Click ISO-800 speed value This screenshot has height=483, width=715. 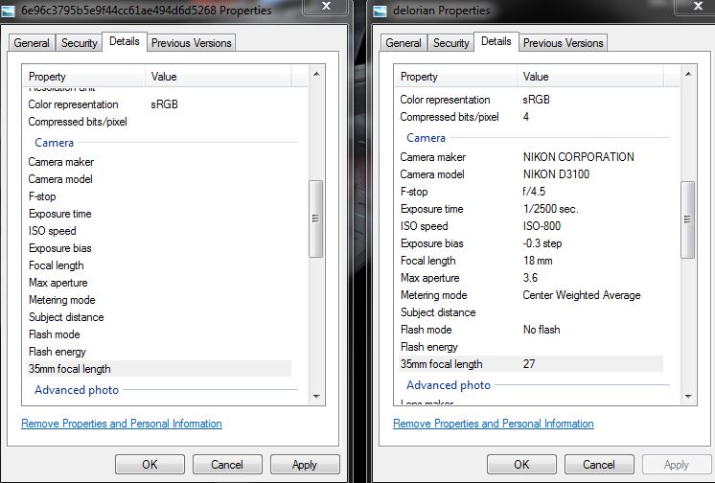click(542, 226)
